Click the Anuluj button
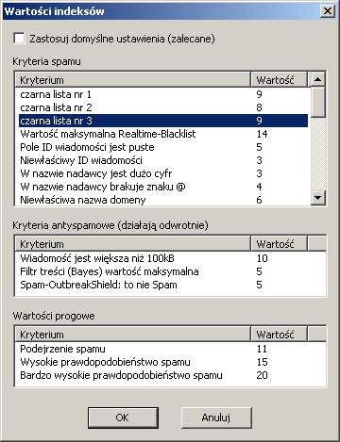This screenshot has width=340, height=442. point(216,417)
